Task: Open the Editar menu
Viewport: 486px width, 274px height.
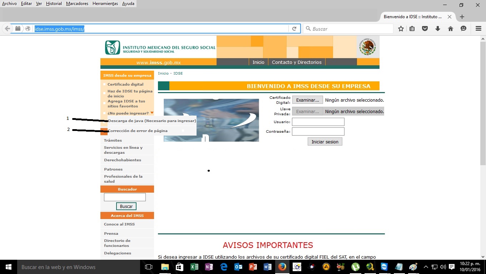Action: click(x=26, y=4)
